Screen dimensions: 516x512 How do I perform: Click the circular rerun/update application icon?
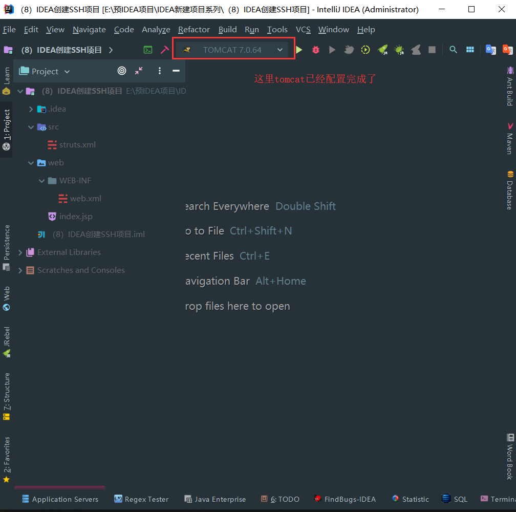click(365, 50)
